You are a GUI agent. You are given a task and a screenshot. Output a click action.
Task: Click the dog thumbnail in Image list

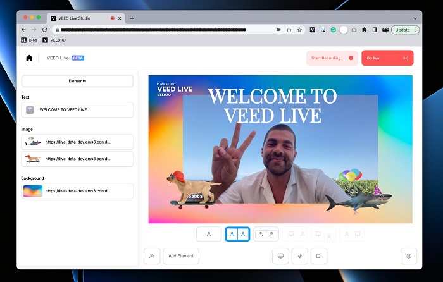tap(33, 159)
